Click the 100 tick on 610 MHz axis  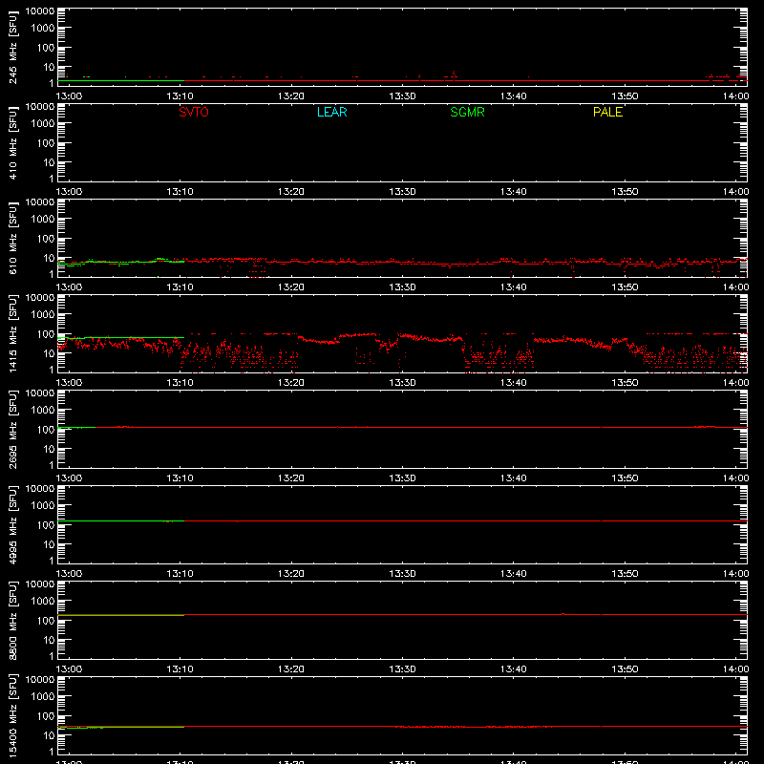coord(46,239)
